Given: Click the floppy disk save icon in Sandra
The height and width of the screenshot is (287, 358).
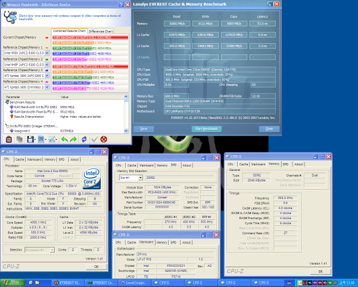Looking at the screenshot, I should pos(30,139).
